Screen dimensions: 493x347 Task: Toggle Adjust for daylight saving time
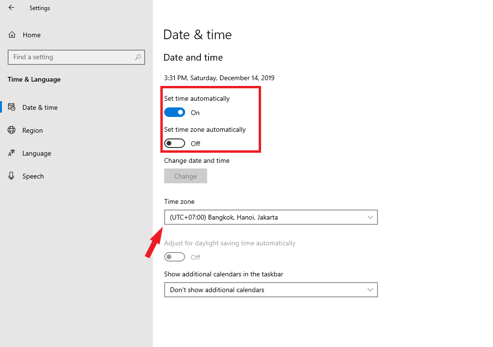coord(175,257)
